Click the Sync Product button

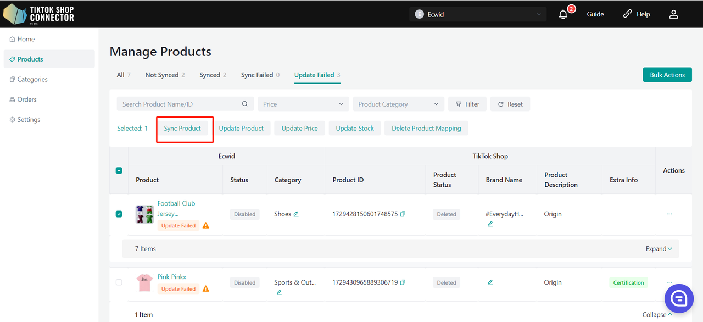(182, 129)
